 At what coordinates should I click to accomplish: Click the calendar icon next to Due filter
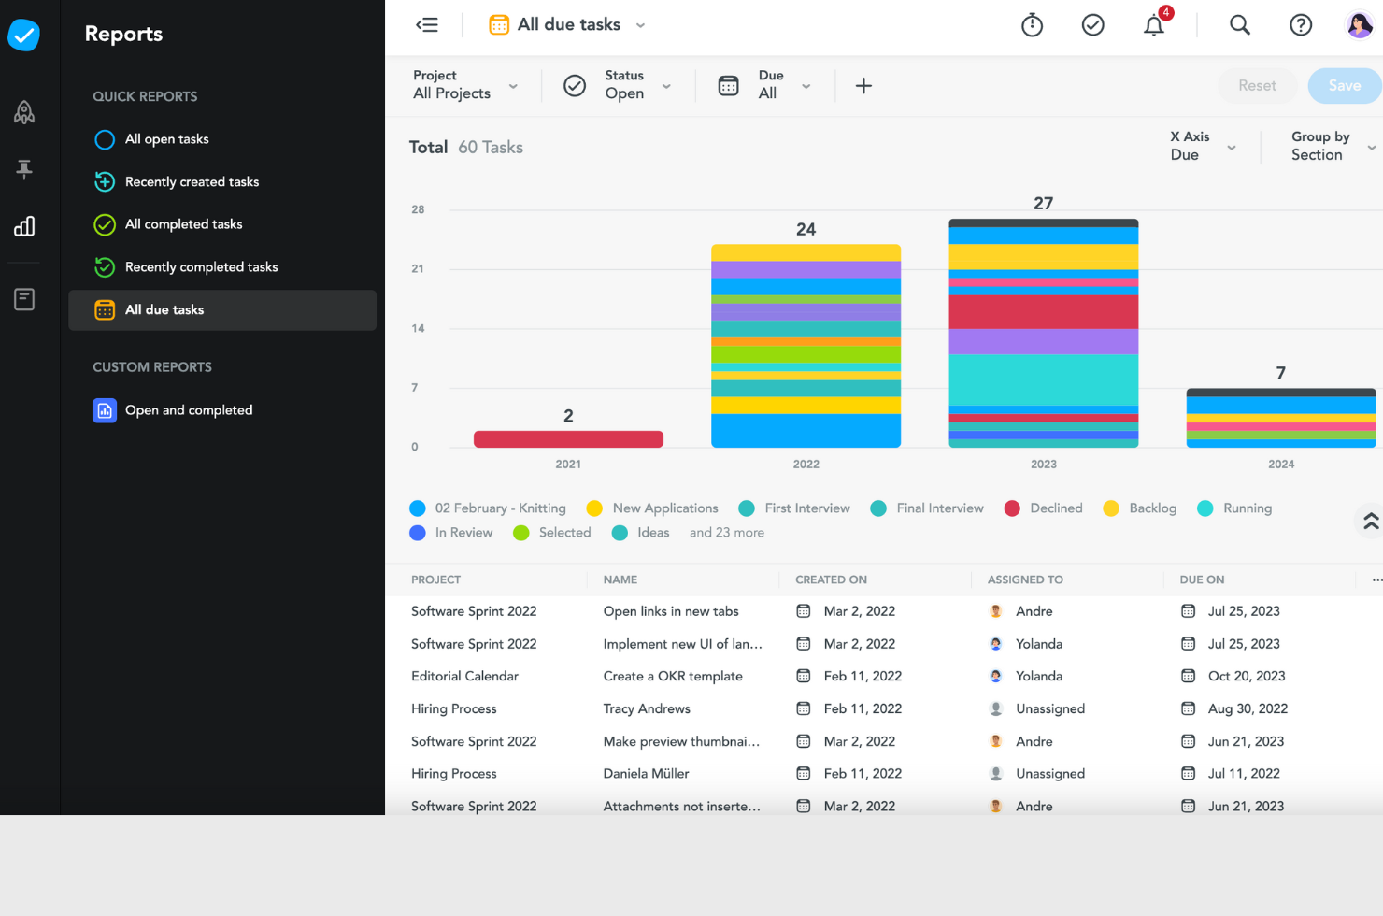pyautogui.click(x=728, y=86)
